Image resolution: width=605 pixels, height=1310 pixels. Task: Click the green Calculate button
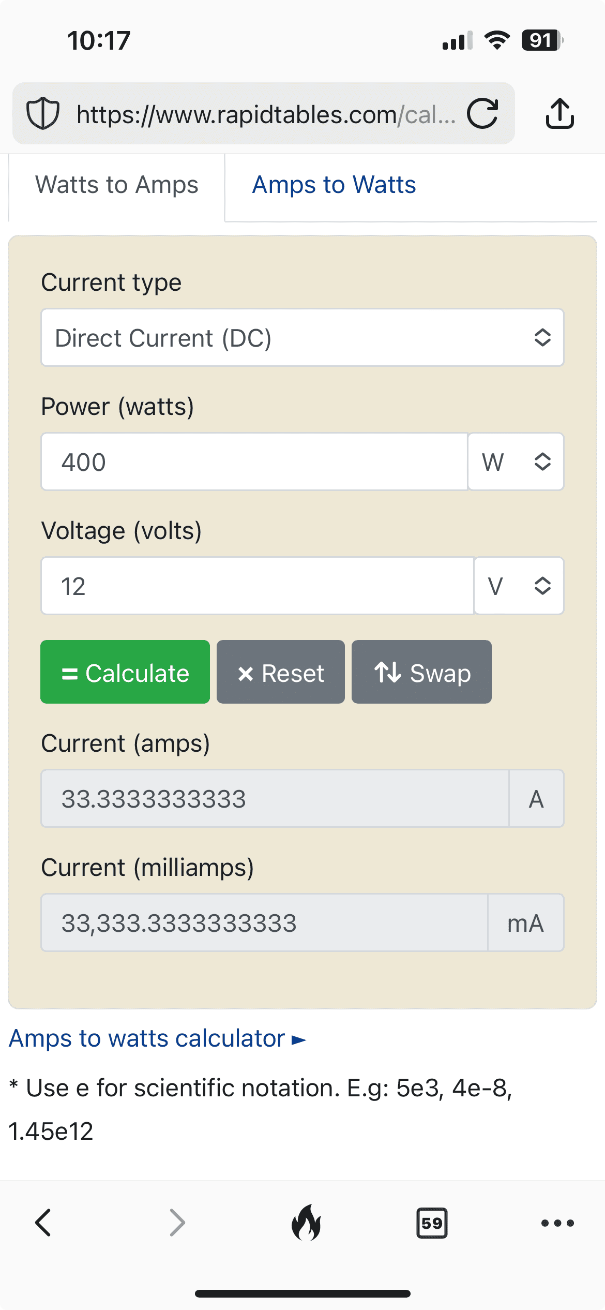(125, 672)
